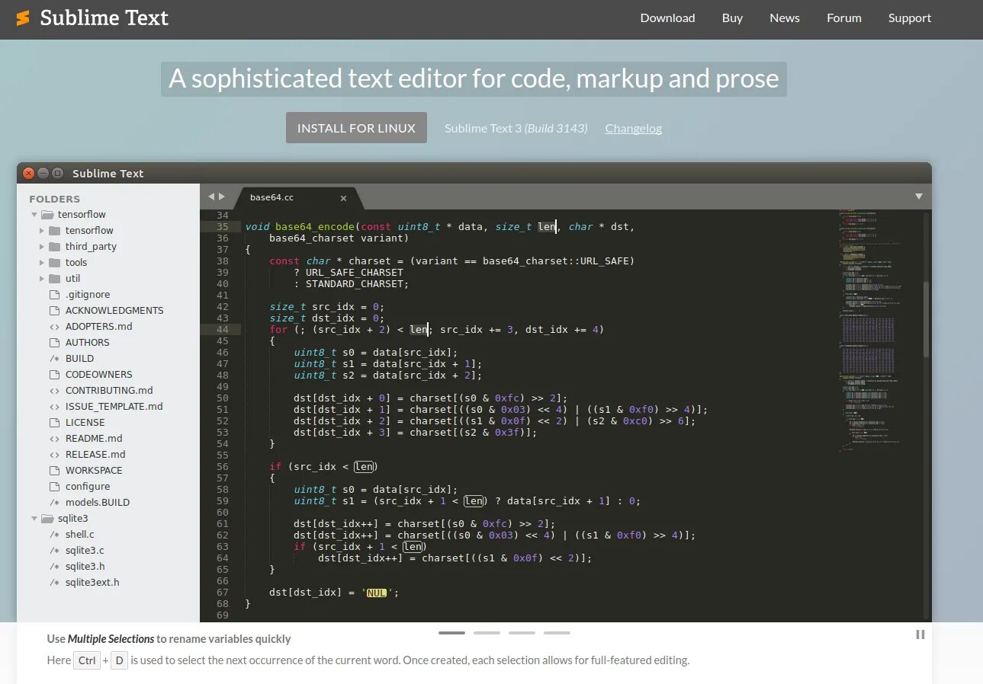The height and width of the screenshot is (684, 983).
Task: Click 'base64_encode' function name in code
Action: pyautogui.click(x=315, y=227)
